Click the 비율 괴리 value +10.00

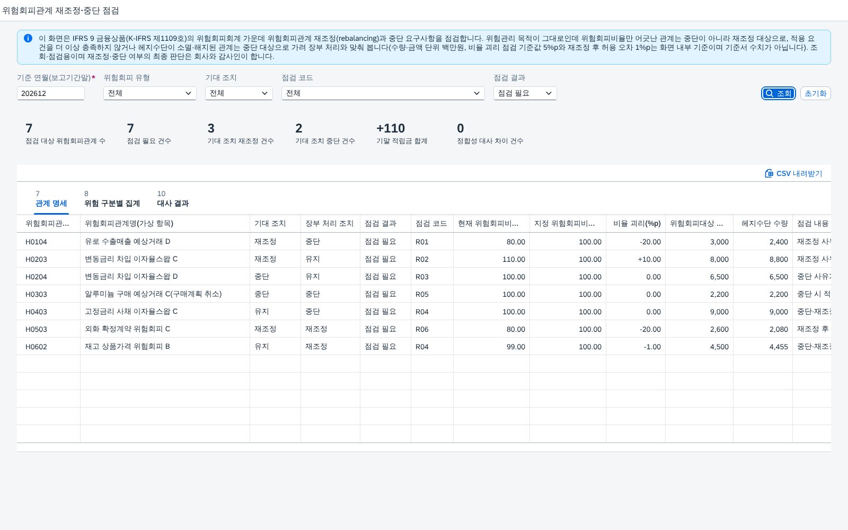tap(649, 259)
